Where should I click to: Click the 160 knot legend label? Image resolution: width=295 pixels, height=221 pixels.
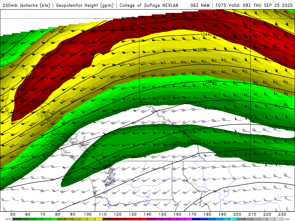[x=177, y=214]
